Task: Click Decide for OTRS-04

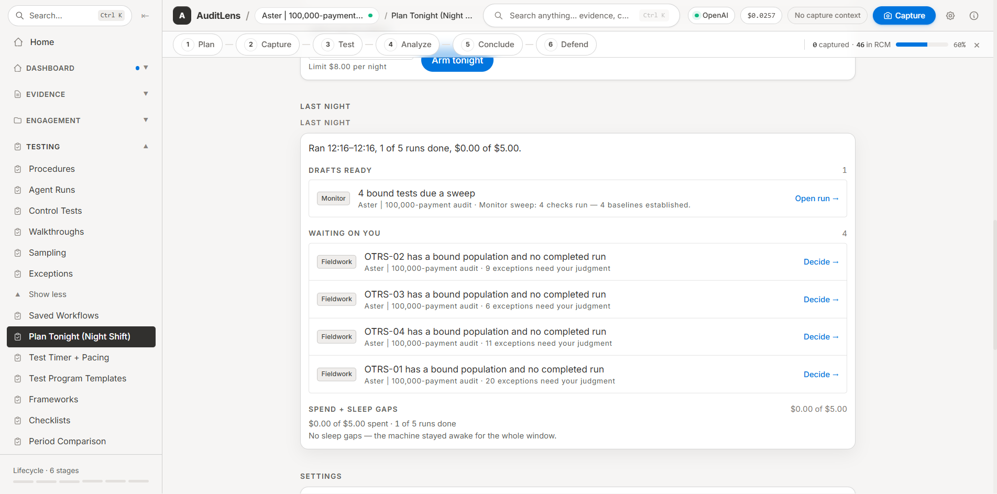Action: (821, 337)
